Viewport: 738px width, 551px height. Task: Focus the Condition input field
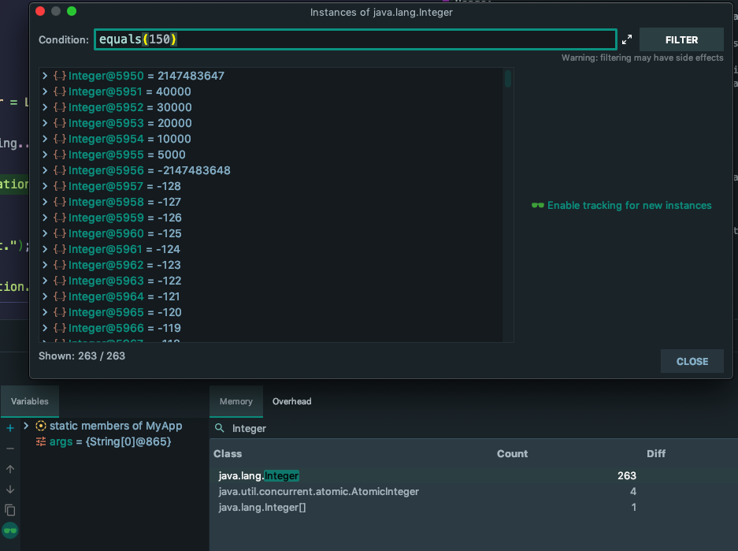pos(355,39)
